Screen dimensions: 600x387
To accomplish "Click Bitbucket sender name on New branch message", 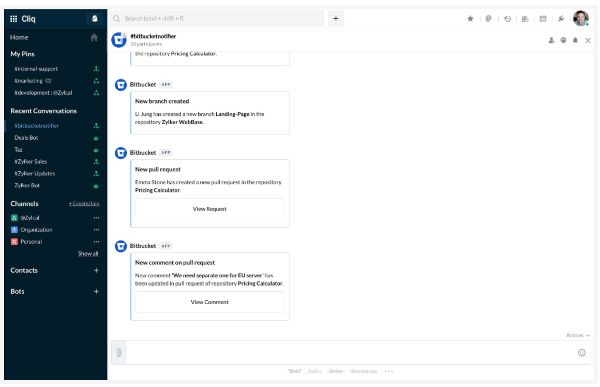I will coord(143,85).
